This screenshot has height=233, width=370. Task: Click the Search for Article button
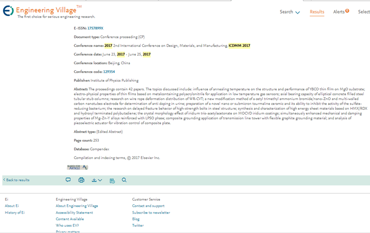[x=77, y=167]
